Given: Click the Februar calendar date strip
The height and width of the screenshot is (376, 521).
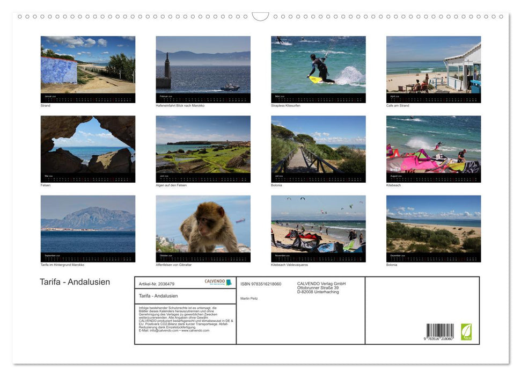Looking at the screenshot, I should pyautogui.click(x=203, y=98).
